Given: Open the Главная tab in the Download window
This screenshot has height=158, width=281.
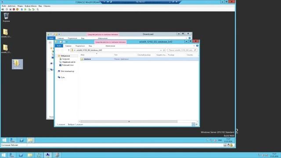Looking at the screenshot, I should pos(61,38).
